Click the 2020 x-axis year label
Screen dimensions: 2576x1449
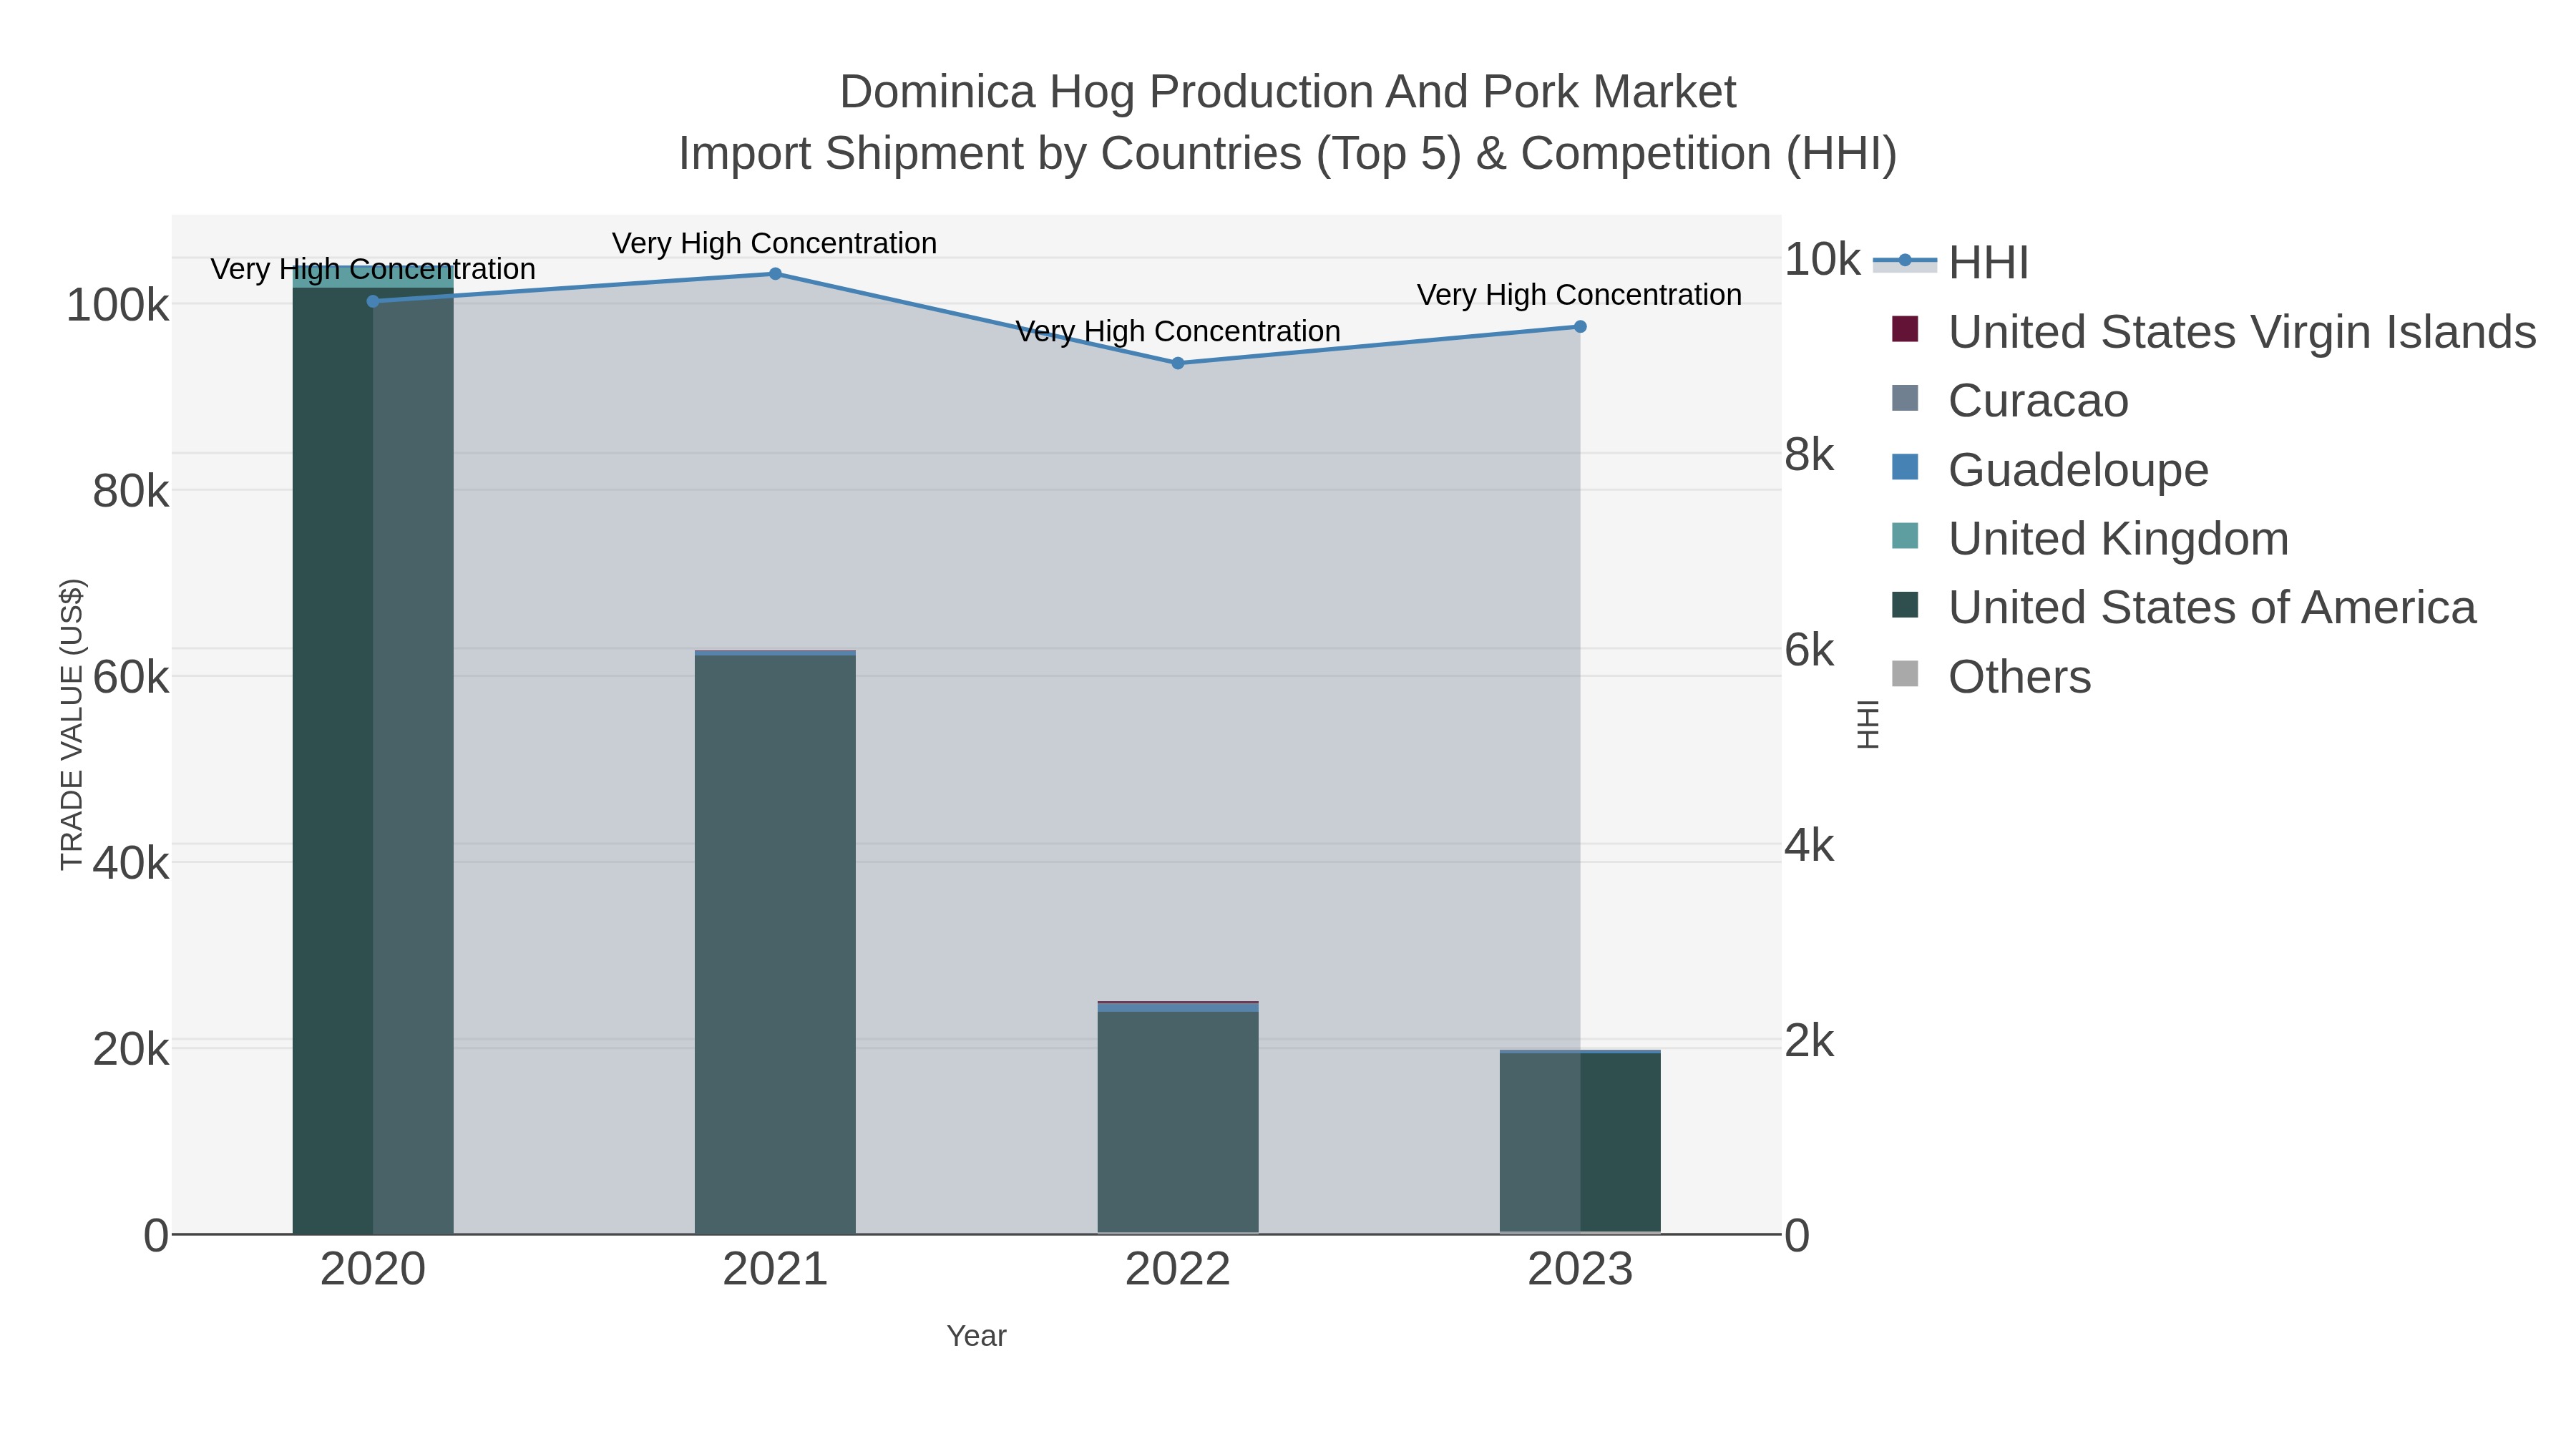[x=373, y=1270]
